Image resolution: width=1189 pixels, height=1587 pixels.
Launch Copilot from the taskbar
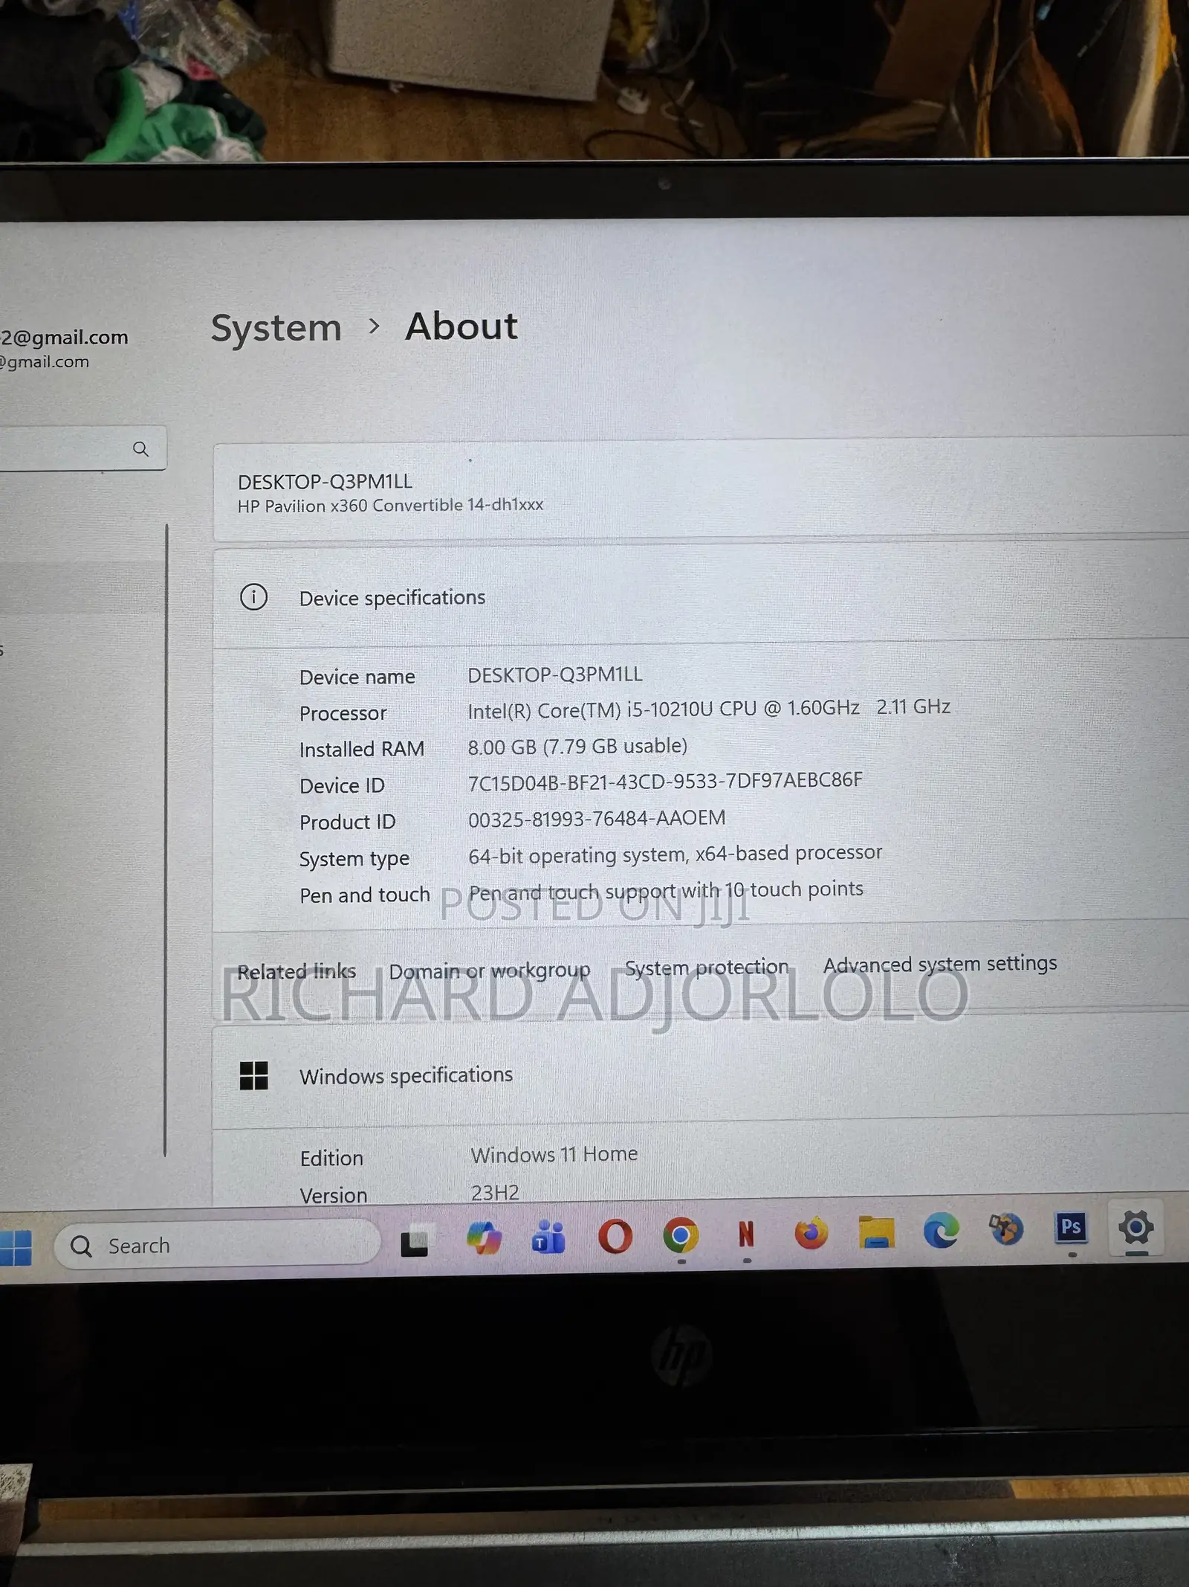[x=484, y=1238]
